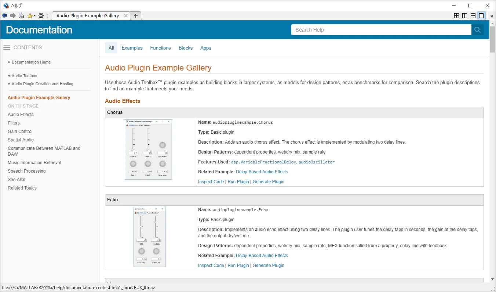Open Echo's Delay-Based Audio Effects related example
The width and height of the screenshot is (496, 292).
click(x=262, y=256)
